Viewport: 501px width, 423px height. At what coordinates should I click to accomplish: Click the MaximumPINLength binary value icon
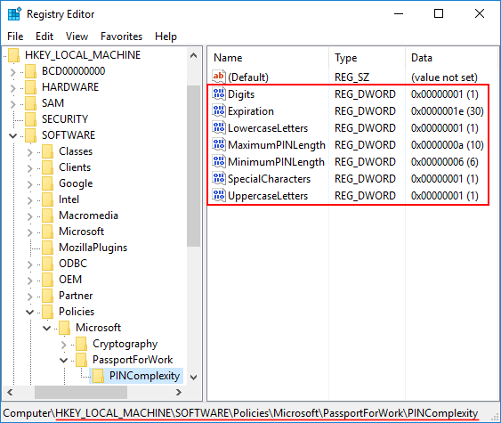coord(219,145)
